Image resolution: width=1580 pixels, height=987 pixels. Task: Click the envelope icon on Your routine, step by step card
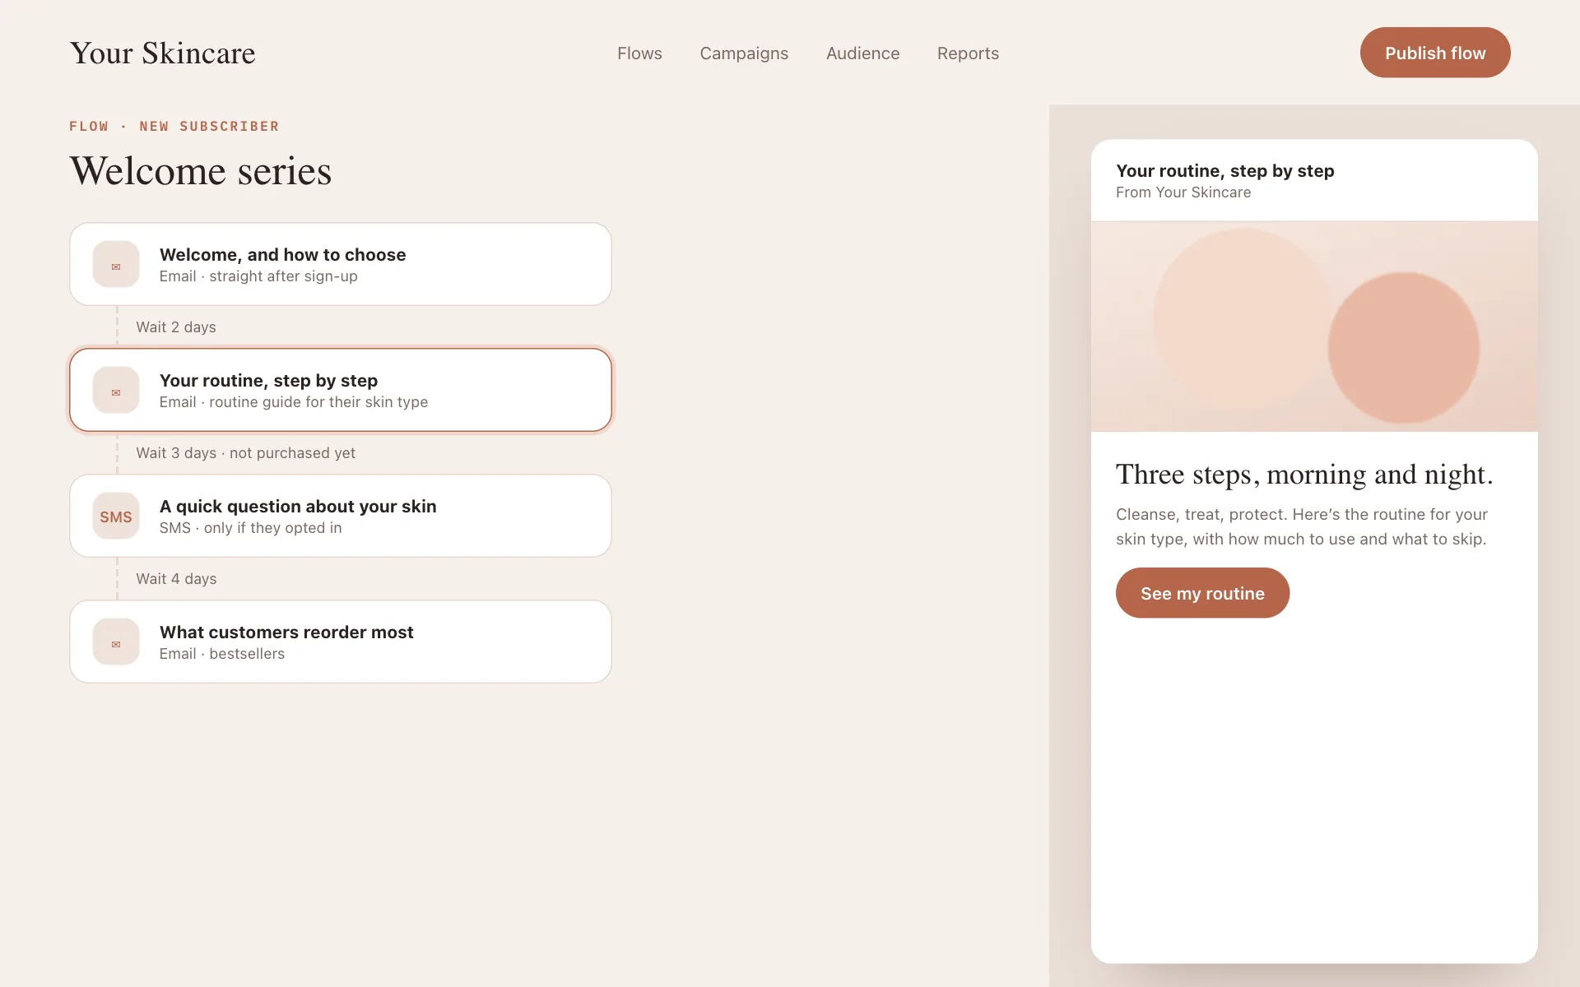point(116,390)
